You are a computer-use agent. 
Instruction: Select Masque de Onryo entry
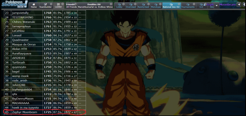(24, 44)
